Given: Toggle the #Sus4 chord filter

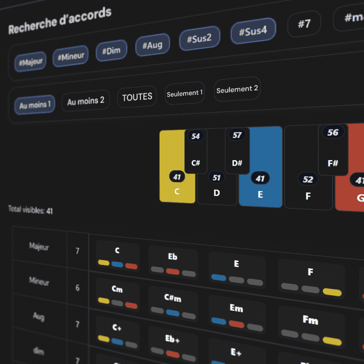Looking at the screenshot, I should click(x=253, y=31).
